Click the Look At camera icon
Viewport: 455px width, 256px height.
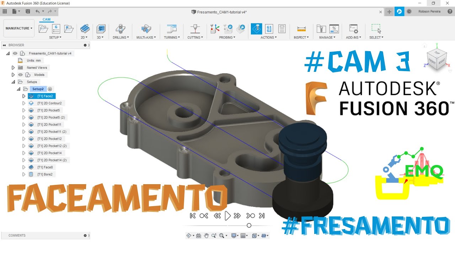(198, 235)
